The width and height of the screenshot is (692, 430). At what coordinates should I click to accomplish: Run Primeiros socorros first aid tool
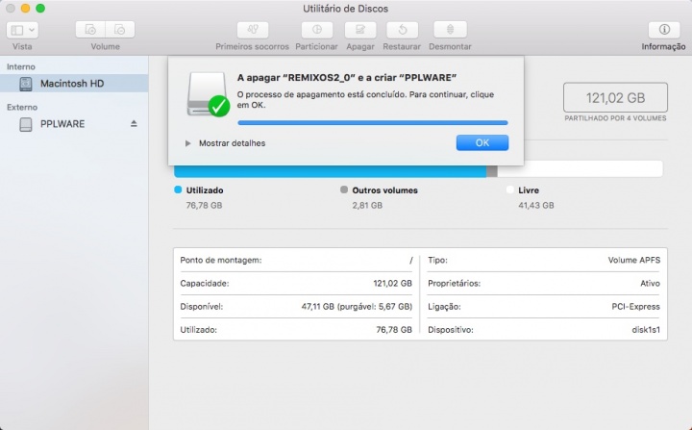pos(251,30)
